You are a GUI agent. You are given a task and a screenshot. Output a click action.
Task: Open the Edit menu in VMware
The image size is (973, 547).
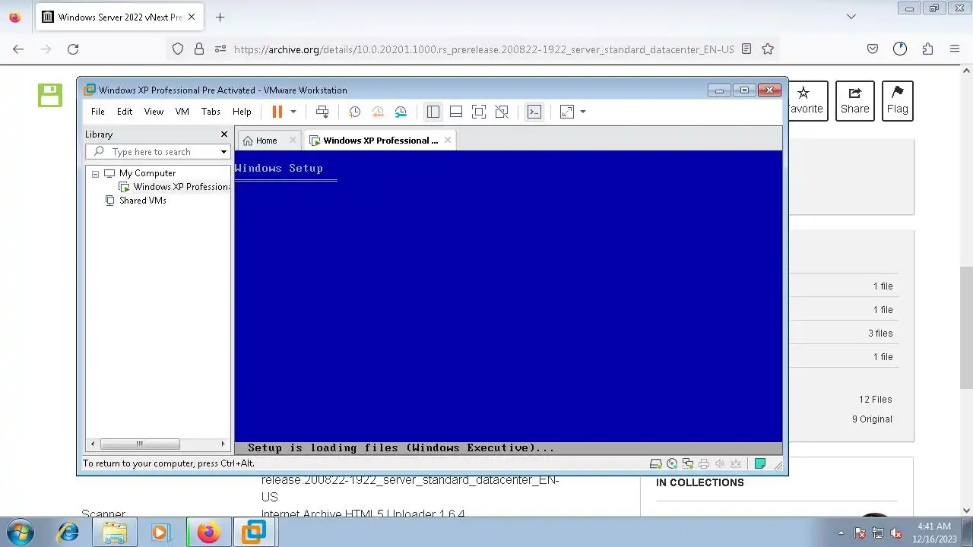(125, 112)
